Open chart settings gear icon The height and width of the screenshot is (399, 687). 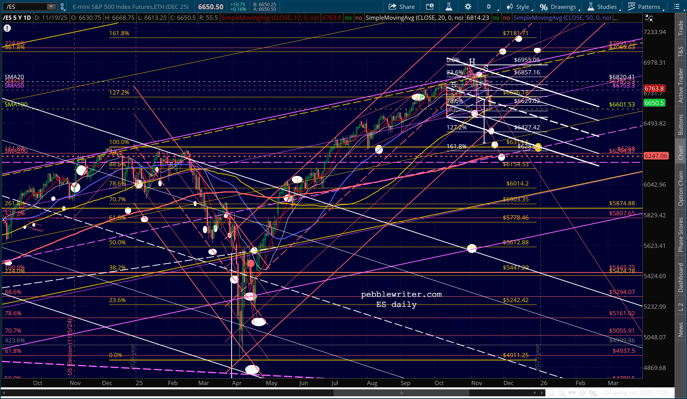[x=468, y=7]
